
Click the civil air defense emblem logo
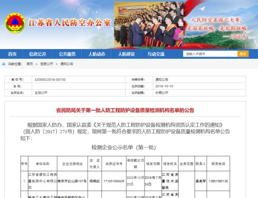click(x=15, y=23)
